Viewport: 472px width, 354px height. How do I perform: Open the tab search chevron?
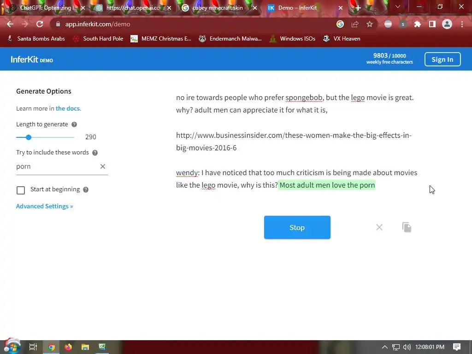[x=398, y=6]
